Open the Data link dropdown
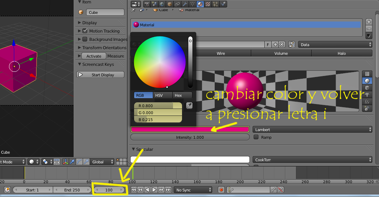 [335, 45]
